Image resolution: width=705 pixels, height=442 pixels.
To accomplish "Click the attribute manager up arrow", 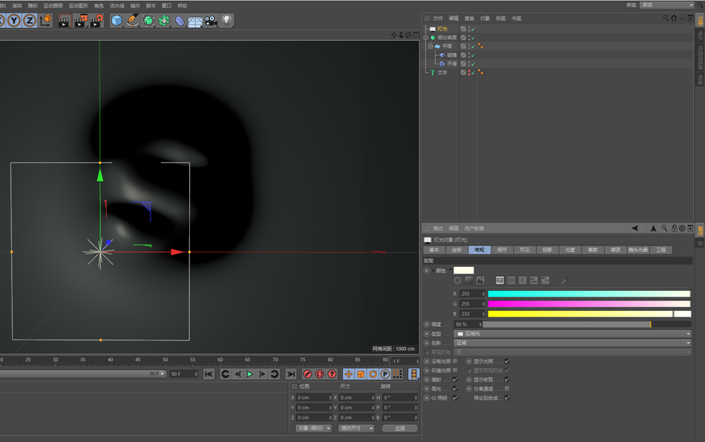I will pyautogui.click(x=653, y=228).
